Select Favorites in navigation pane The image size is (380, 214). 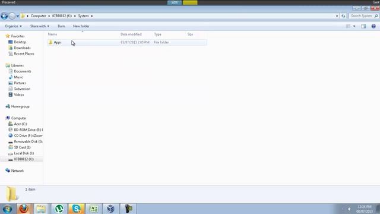click(18, 36)
